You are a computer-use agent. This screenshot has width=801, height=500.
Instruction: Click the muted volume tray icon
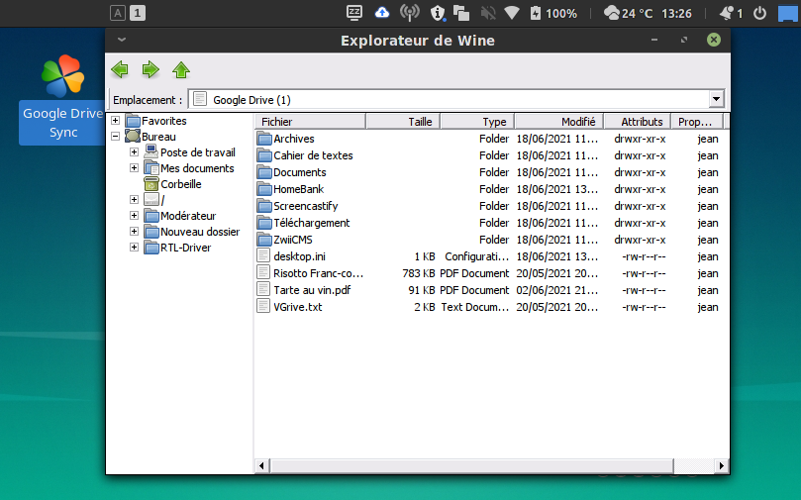click(x=486, y=13)
